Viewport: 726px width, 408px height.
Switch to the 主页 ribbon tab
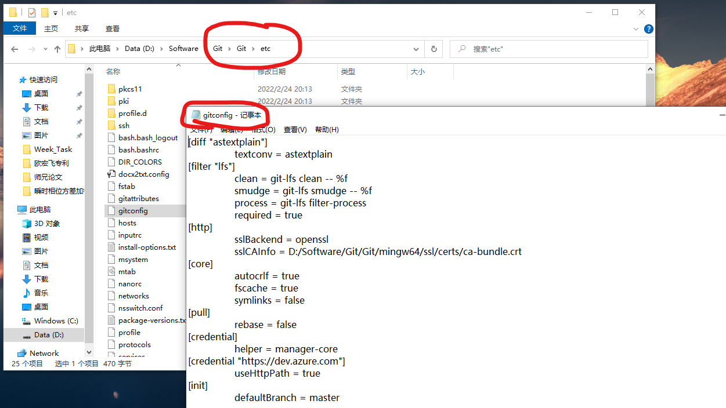[x=51, y=28]
